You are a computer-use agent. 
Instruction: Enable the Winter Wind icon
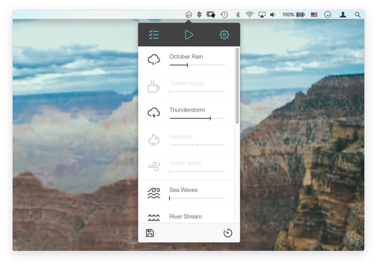(x=153, y=166)
